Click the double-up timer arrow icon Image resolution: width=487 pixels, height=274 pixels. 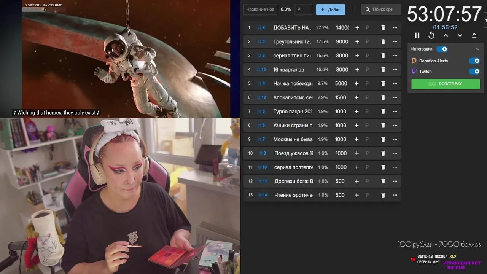point(474,35)
